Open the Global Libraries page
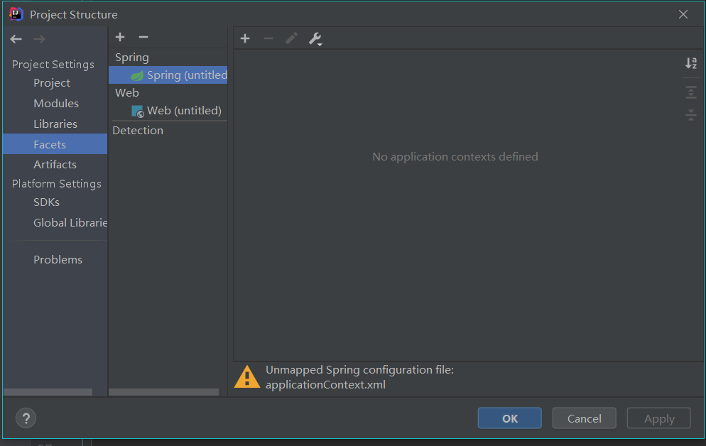The image size is (706, 446). (x=70, y=223)
